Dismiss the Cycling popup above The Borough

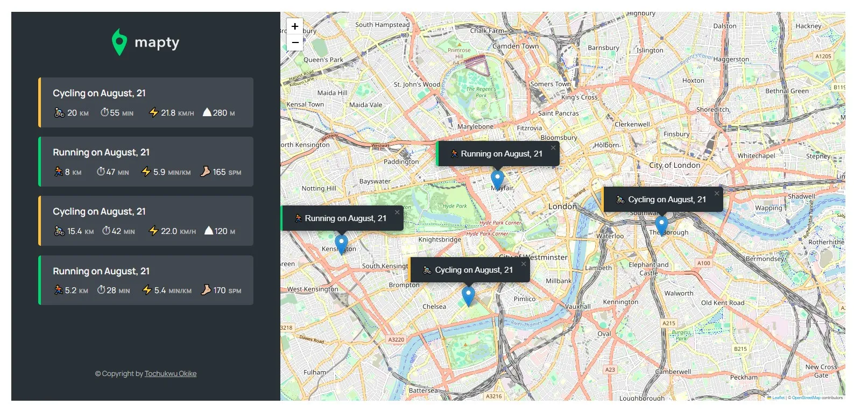point(716,194)
